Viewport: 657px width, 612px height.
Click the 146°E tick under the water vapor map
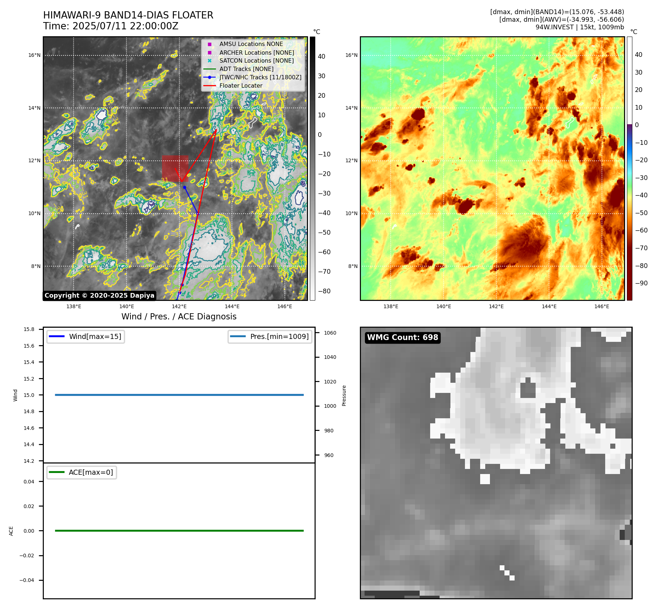pos(602,306)
